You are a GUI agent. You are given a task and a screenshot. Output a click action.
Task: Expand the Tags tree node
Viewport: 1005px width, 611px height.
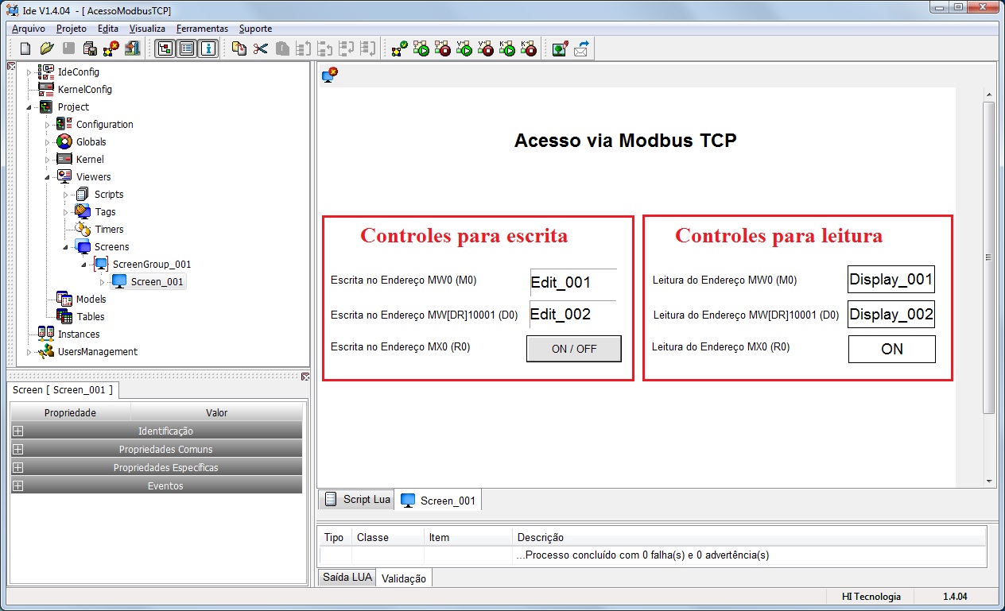[66, 212]
